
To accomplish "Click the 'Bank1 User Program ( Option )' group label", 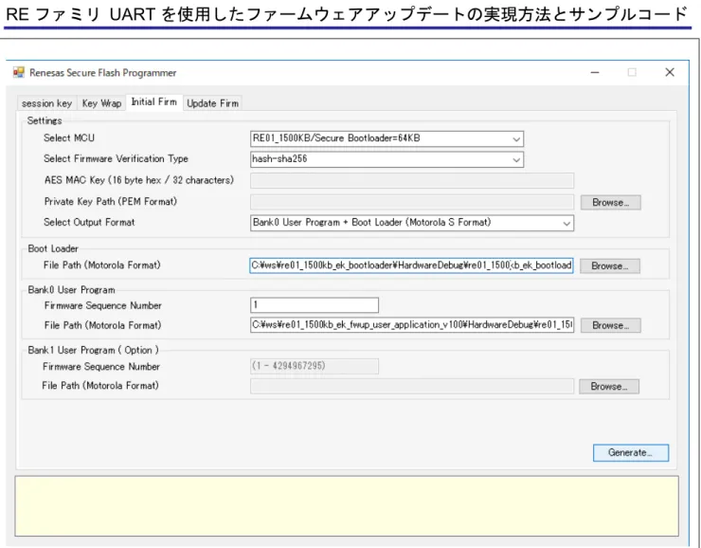I will click(93, 350).
